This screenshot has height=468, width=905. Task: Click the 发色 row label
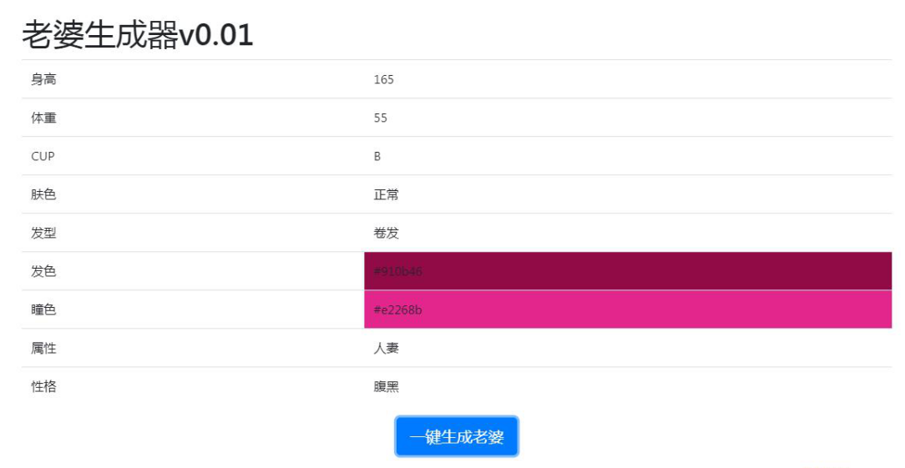pos(44,272)
